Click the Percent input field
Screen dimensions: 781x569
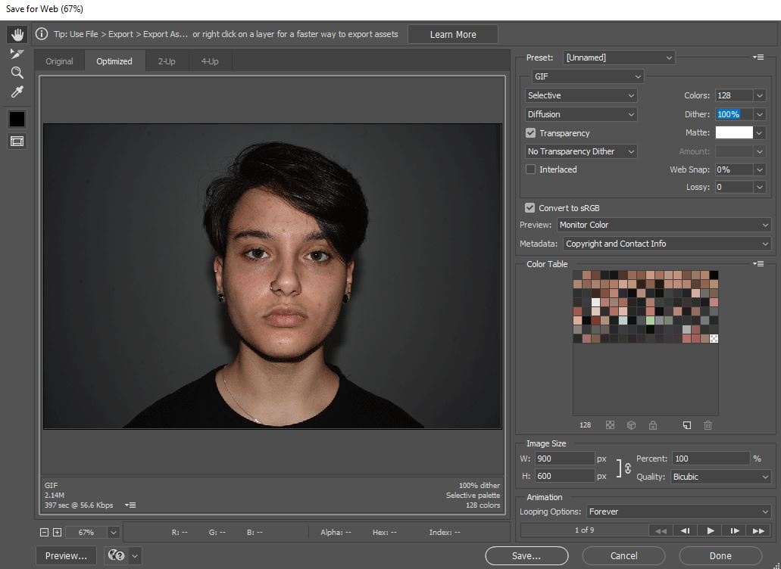(x=711, y=459)
